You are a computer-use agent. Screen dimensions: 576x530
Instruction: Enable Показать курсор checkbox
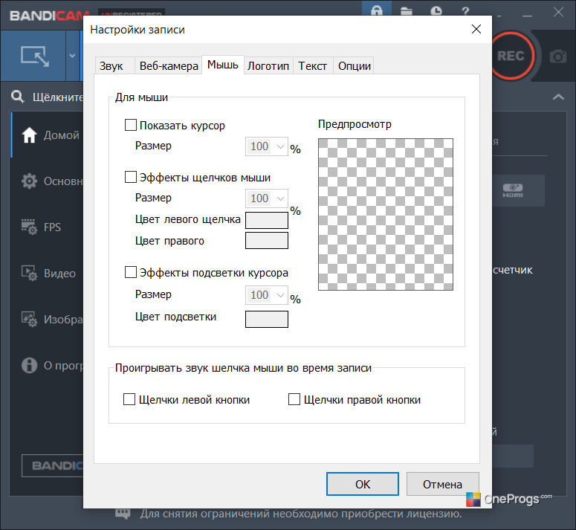[131, 125]
